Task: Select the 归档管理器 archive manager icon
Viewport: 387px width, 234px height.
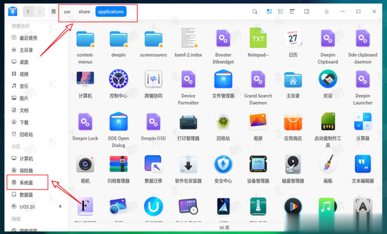Action: point(119,164)
